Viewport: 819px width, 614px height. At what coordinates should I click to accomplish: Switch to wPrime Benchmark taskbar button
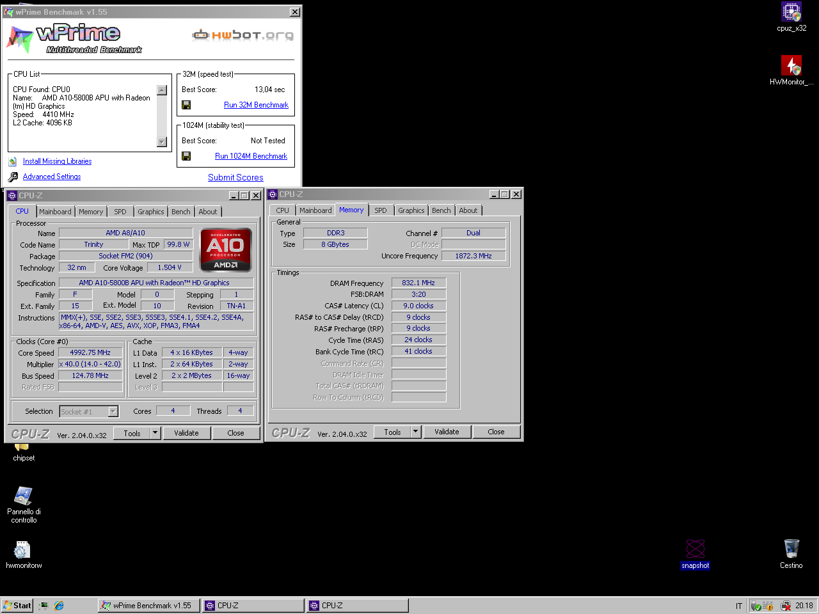[148, 605]
